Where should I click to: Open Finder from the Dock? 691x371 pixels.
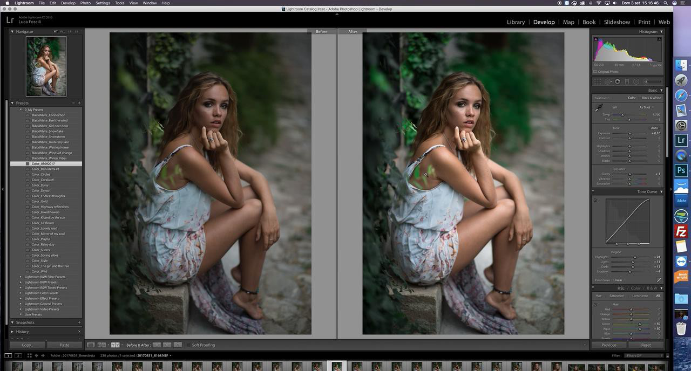tap(681, 65)
